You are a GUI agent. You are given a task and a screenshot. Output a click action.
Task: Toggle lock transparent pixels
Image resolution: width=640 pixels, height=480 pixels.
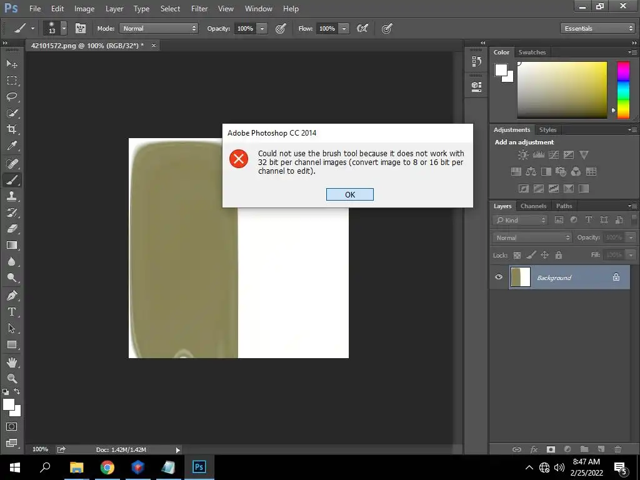tap(517, 255)
